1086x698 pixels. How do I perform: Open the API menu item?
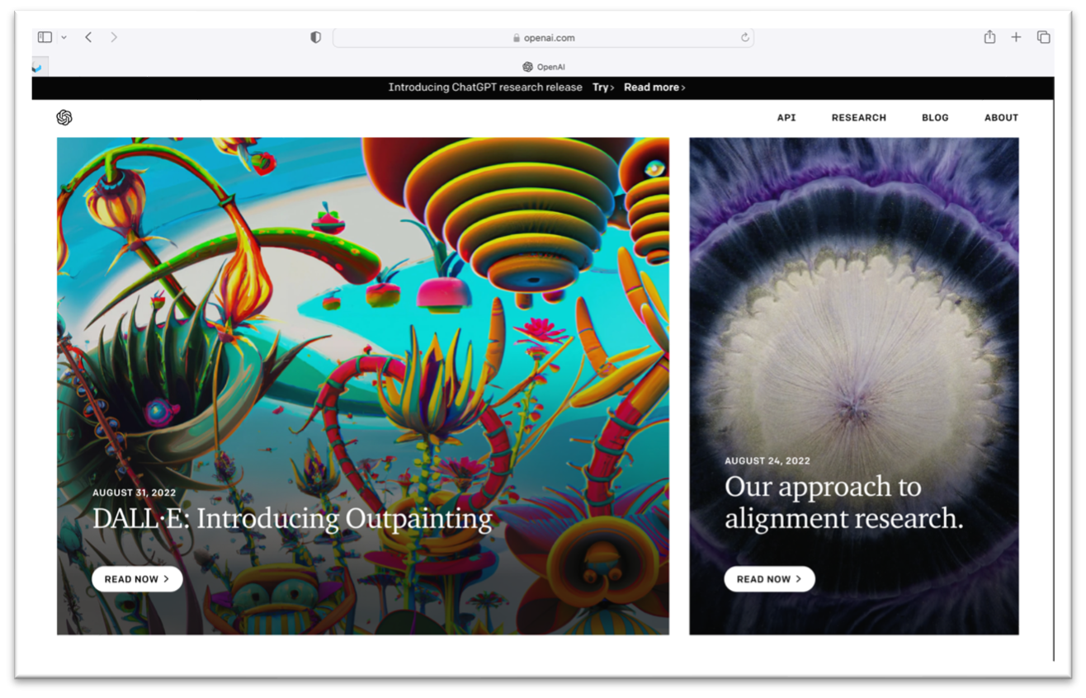point(786,118)
